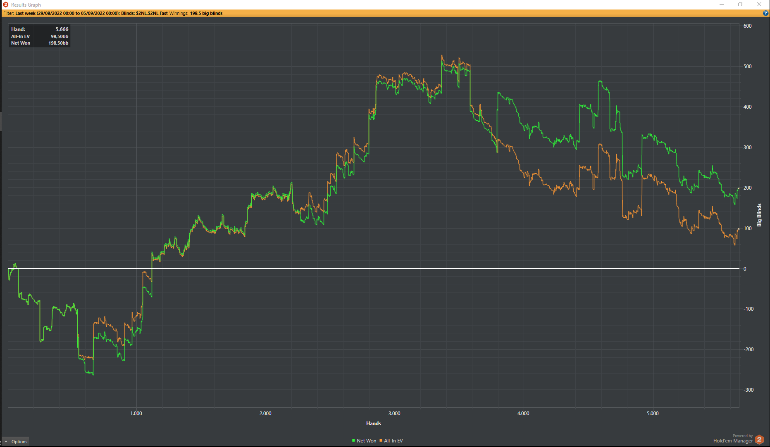The height and width of the screenshot is (447, 770).
Task: Click the "Big Blinds" y-axis title
Action: pos(759,215)
